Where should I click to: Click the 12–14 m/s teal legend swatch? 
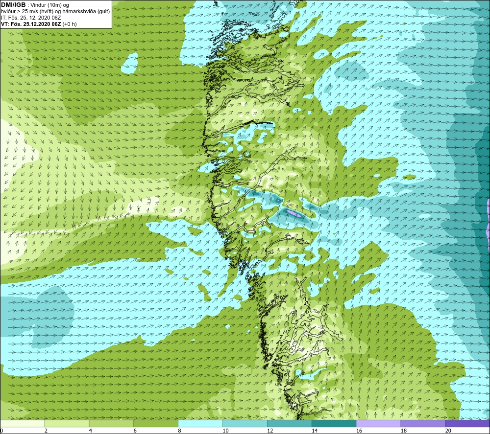coord(290,424)
